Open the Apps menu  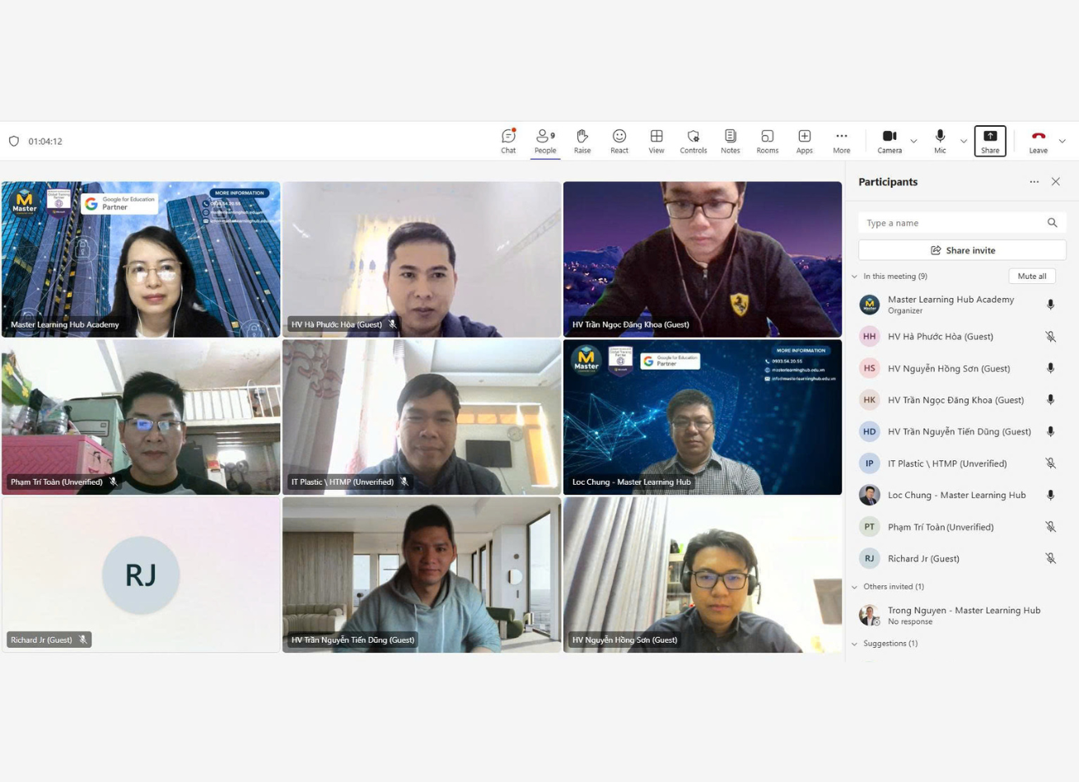804,141
